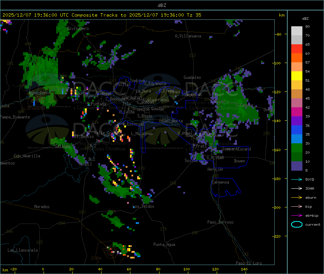This screenshot has width=324, height=274.
Task: Click the Bowen place label
Action: point(240,161)
